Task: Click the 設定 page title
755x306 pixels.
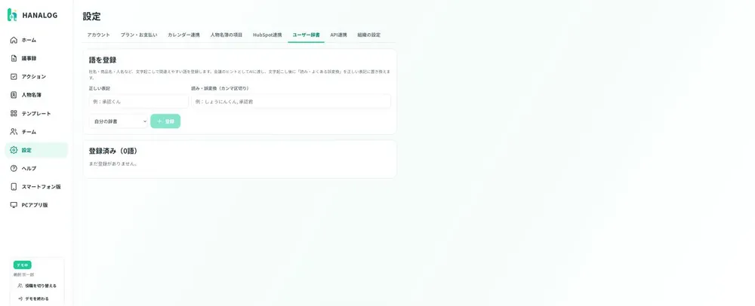Action: pos(91,17)
